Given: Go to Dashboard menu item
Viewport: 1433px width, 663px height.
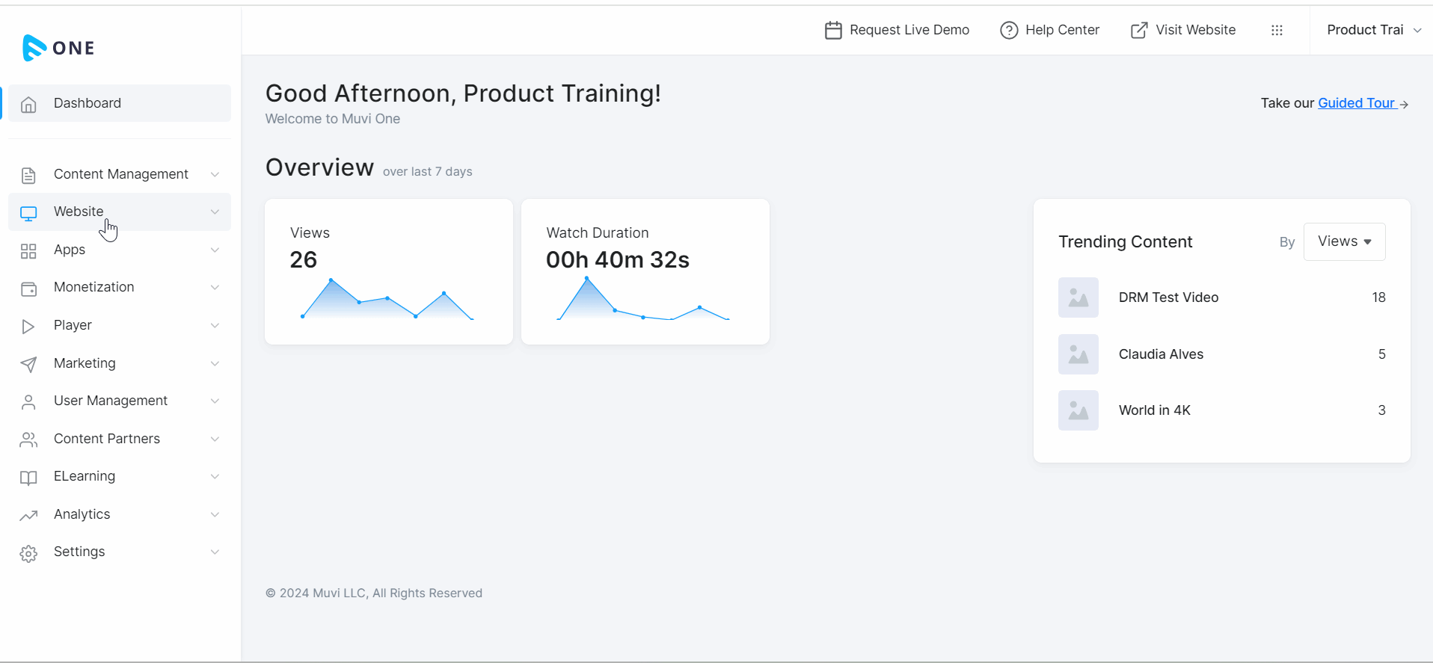Looking at the screenshot, I should point(120,103).
